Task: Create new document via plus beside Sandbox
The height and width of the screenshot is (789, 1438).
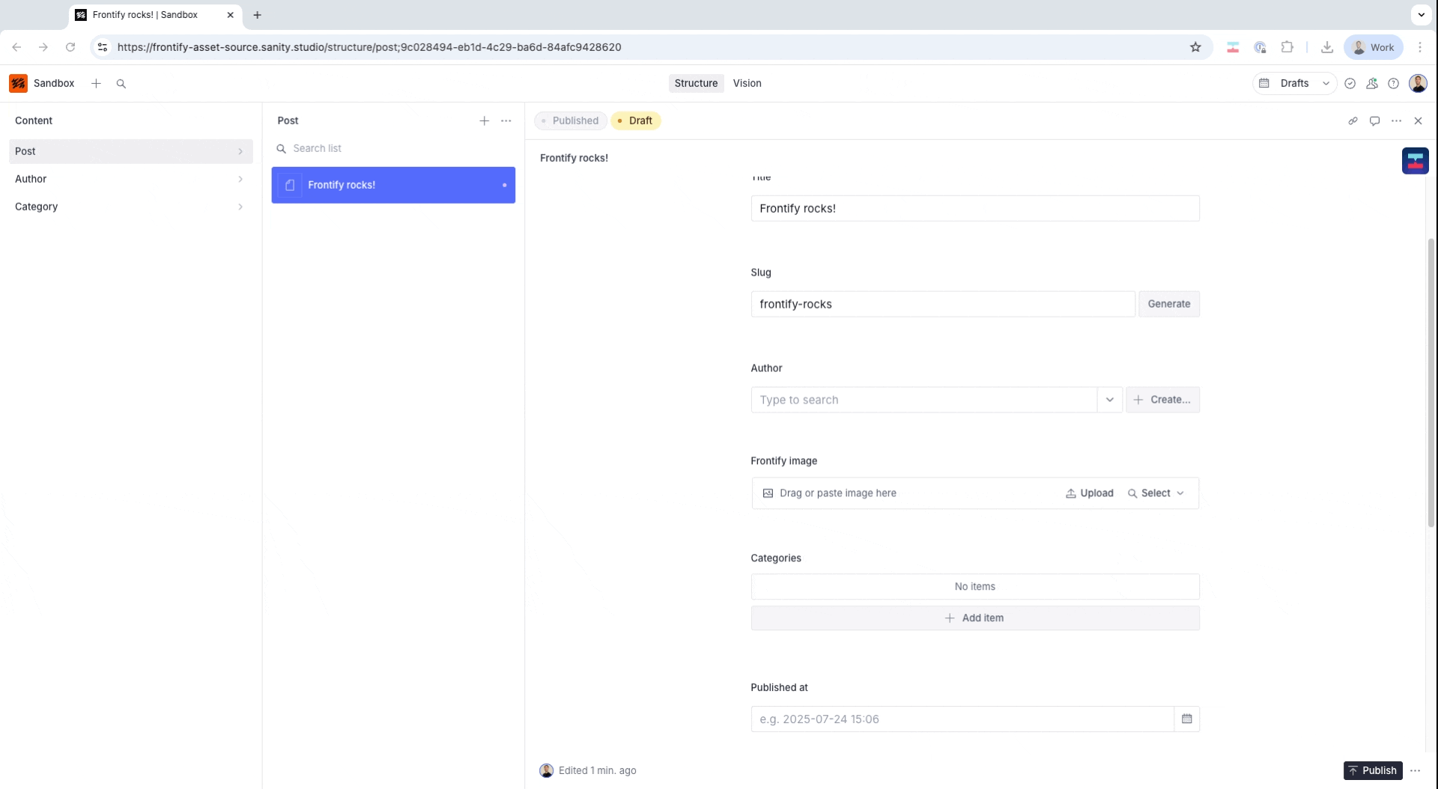Action: click(x=96, y=83)
